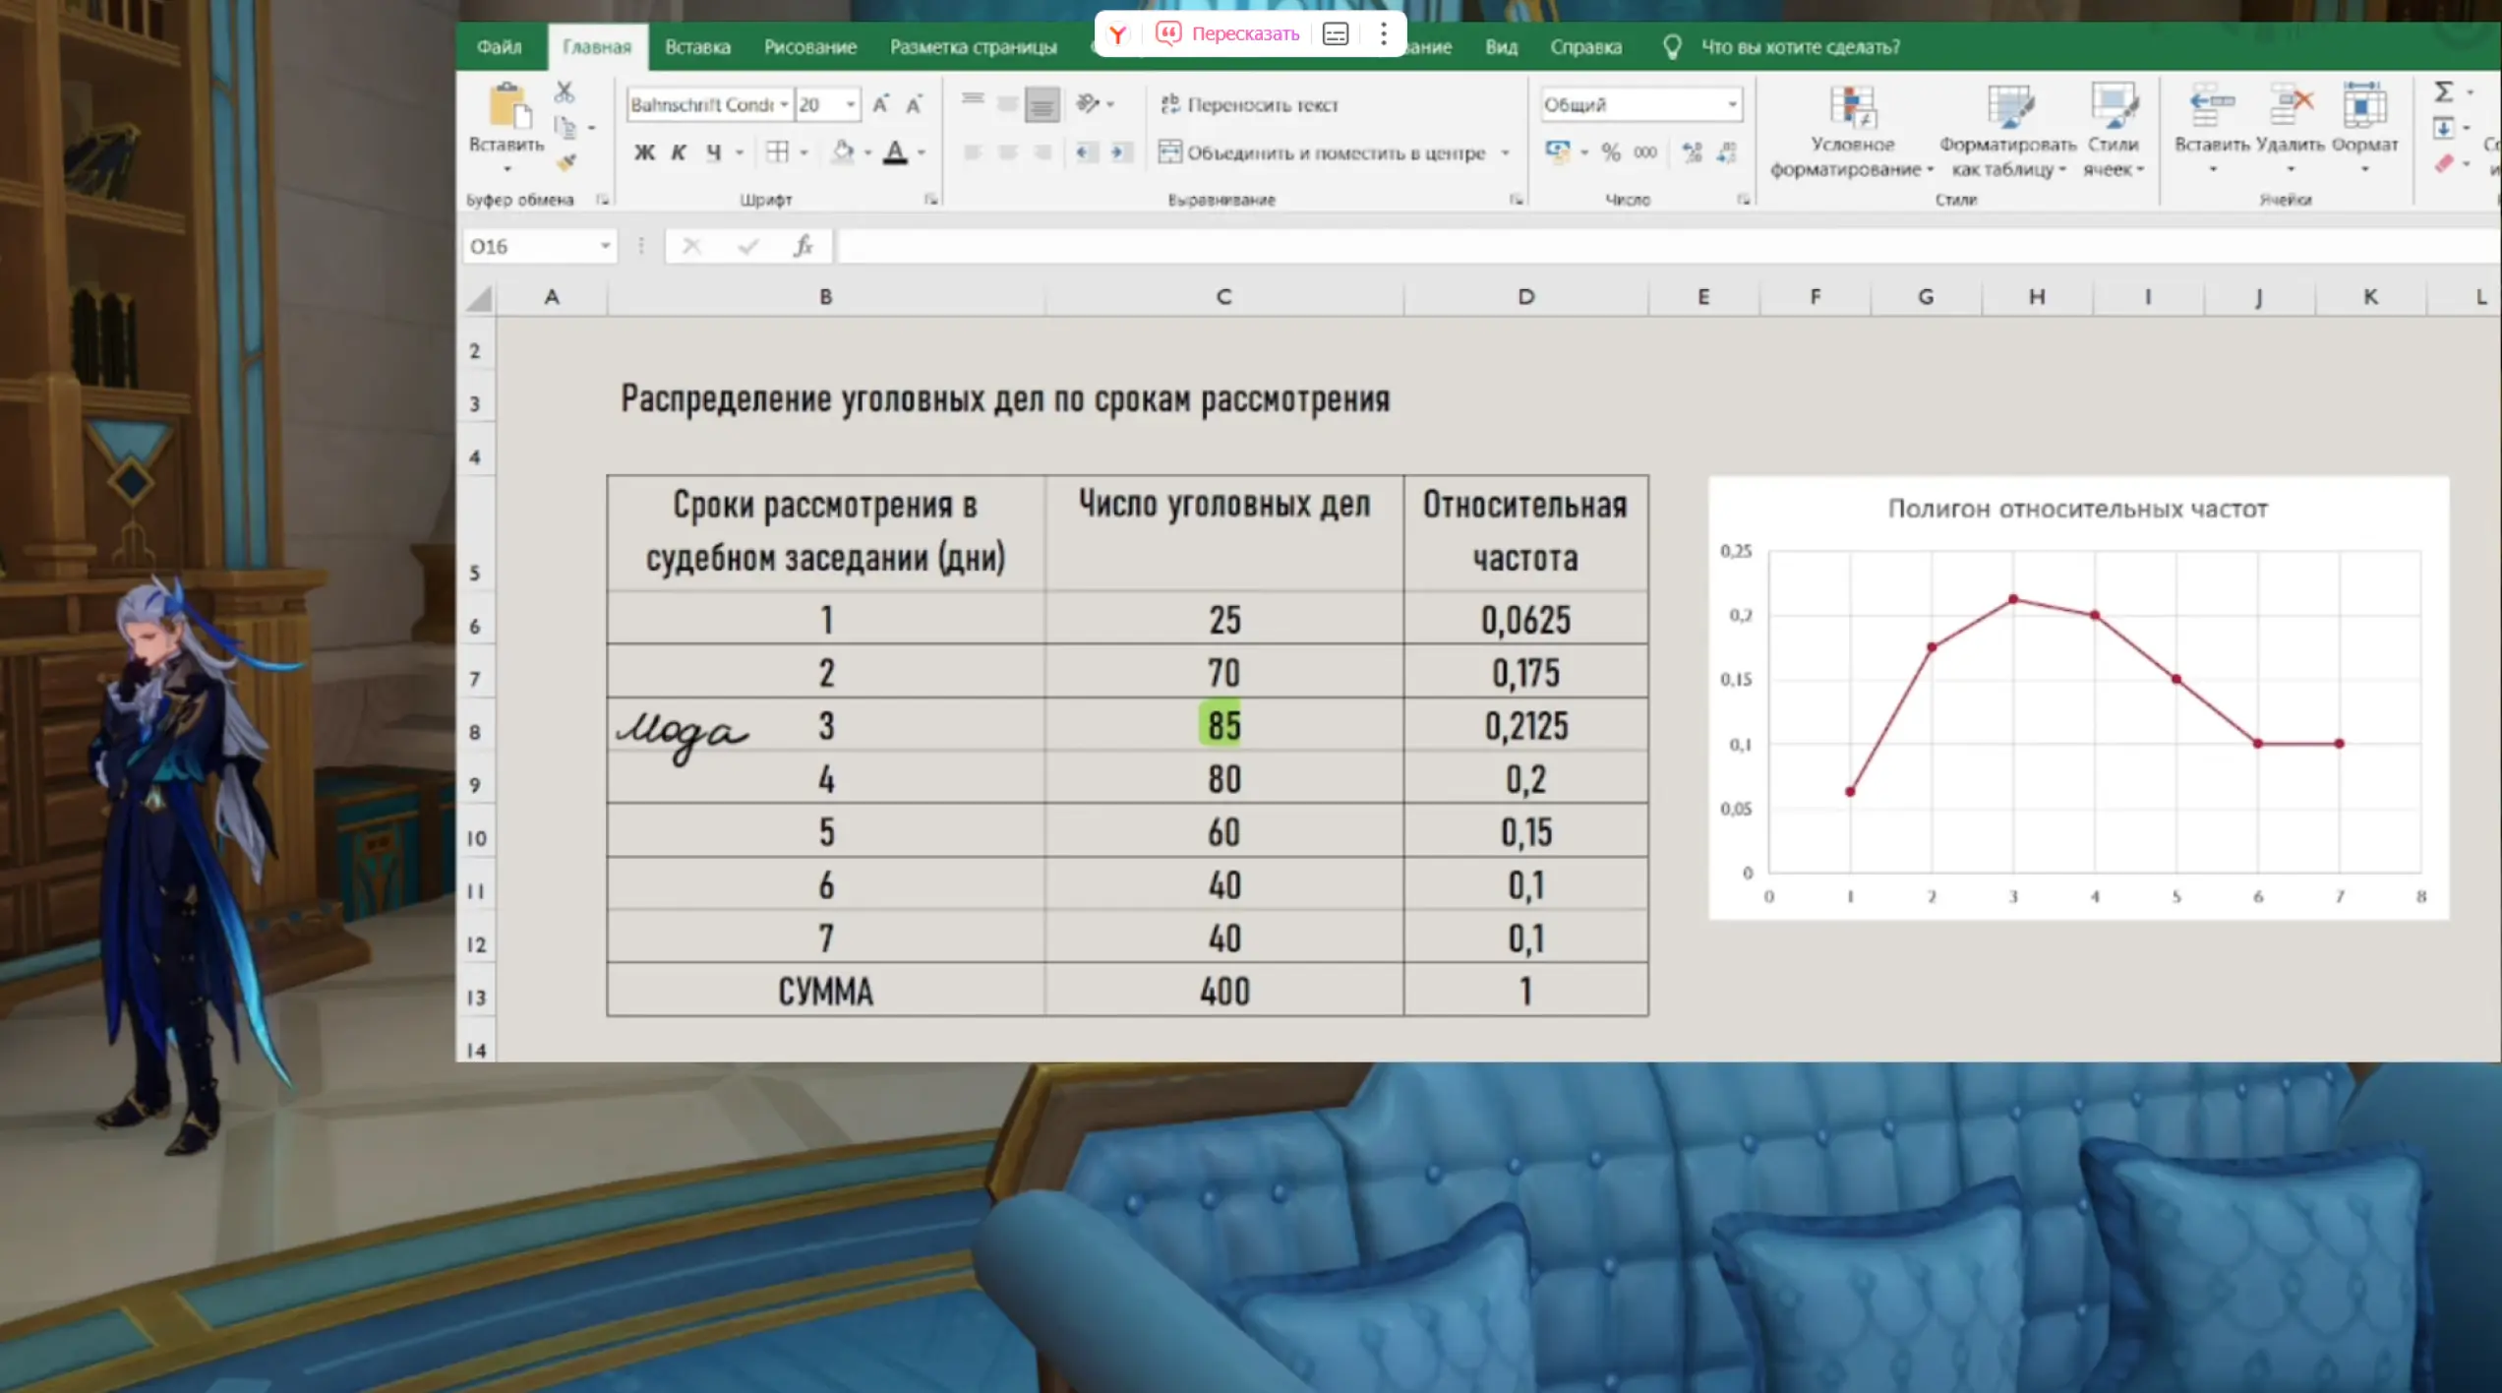This screenshot has width=2502, height=1393.
Task: Expand the Name Box dropdown arrow
Action: click(x=605, y=246)
